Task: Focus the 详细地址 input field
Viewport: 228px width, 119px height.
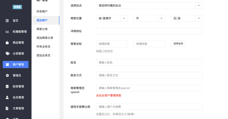Action: (x=149, y=31)
